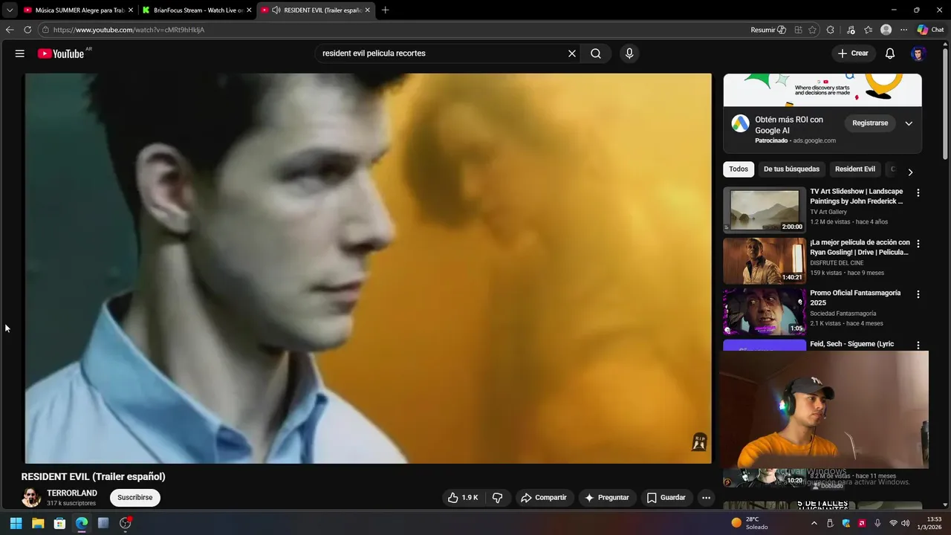
Task: Open options for Feid, Sech Sígueme video
Action: click(918, 345)
